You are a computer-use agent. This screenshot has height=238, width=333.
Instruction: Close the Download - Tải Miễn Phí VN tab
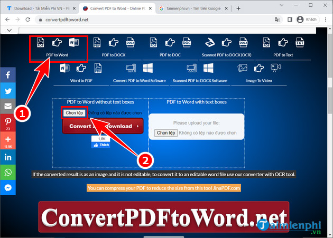[74, 8]
